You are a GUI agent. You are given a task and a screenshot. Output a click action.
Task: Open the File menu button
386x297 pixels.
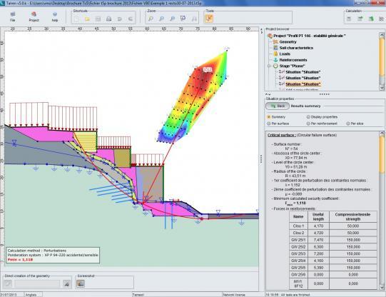(x=13, y=16)
